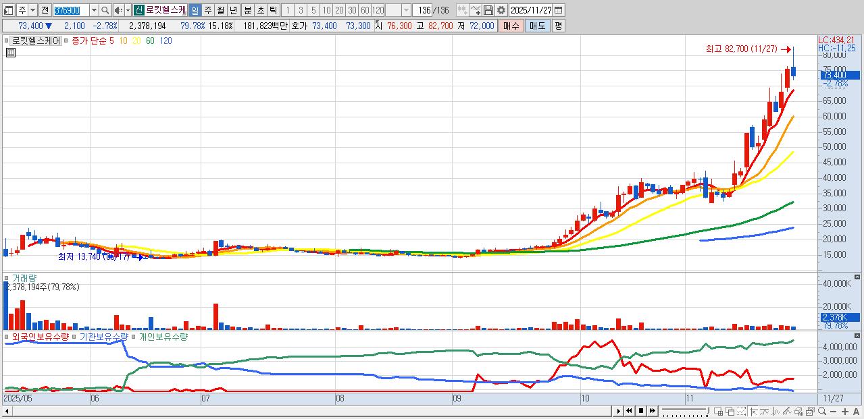Select the 10 interval button

[326, 10]
